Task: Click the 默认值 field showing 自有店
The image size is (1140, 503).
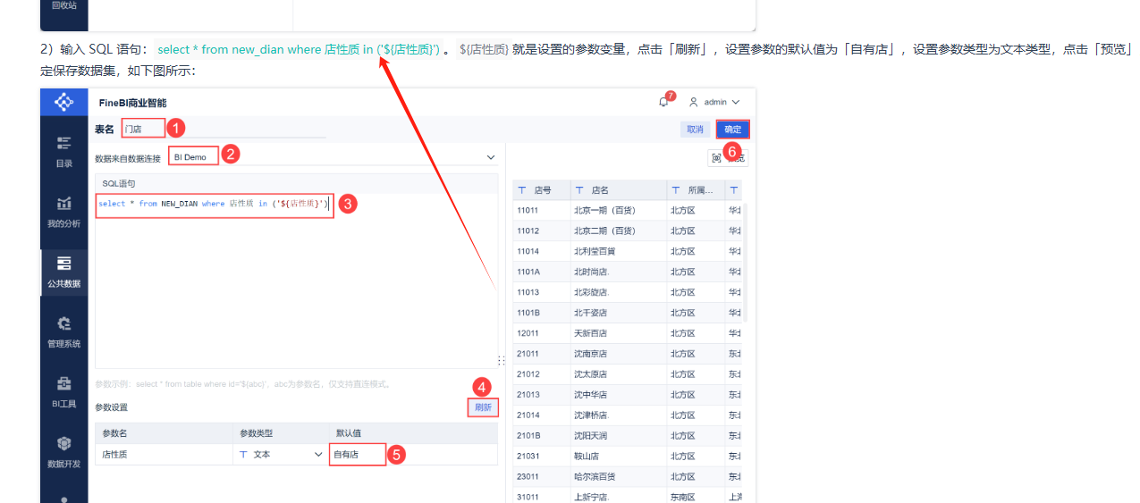Action: (x=358, y=455)
